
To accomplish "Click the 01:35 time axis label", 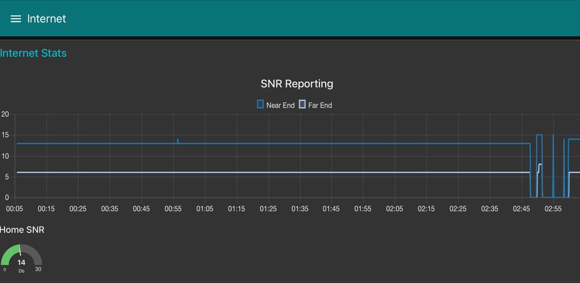I will 300,209.
